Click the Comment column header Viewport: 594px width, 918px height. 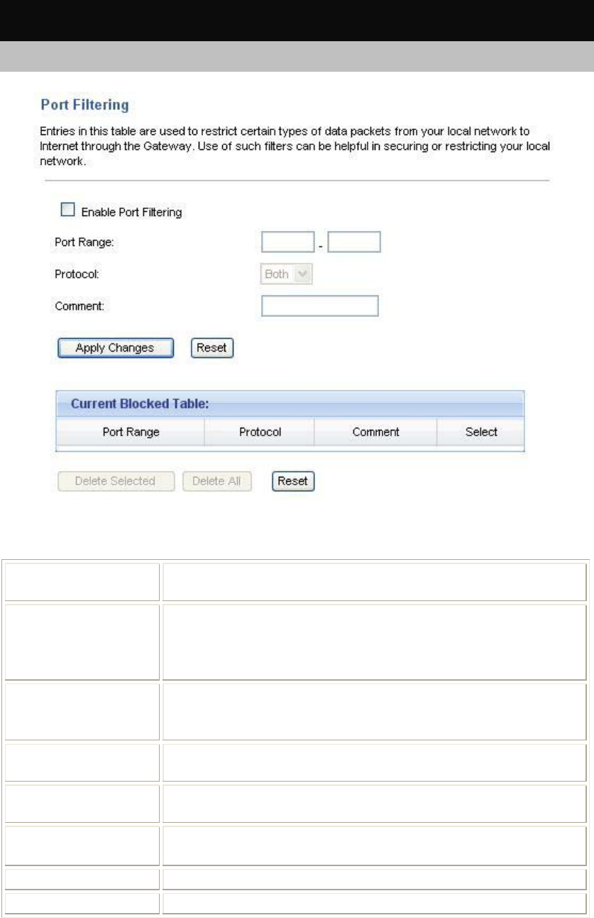pyautogui.click(x=375, y=431)
